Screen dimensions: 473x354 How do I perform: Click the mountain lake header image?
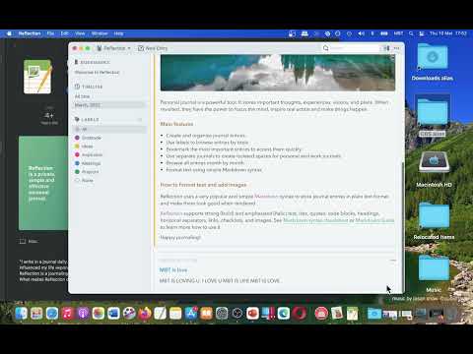tap(278, 73)
